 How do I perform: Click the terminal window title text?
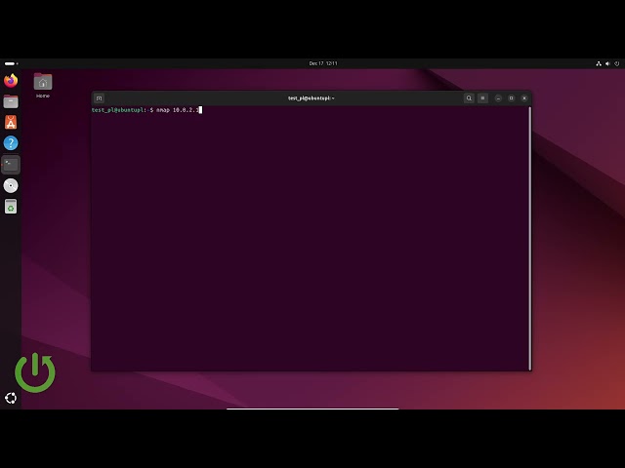[x=311, y=98]
